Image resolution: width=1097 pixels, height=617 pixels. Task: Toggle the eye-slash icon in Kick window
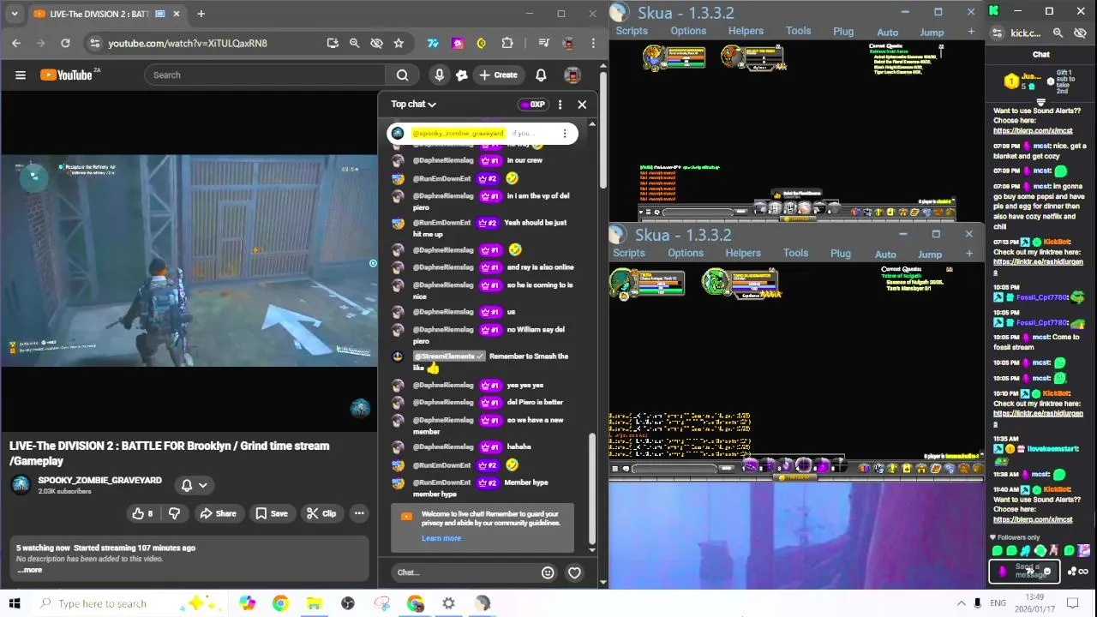[1080, 33]
